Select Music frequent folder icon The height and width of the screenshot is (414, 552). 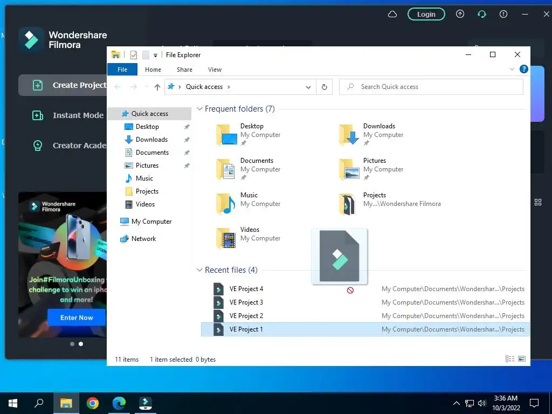click(x=226, y=203)
